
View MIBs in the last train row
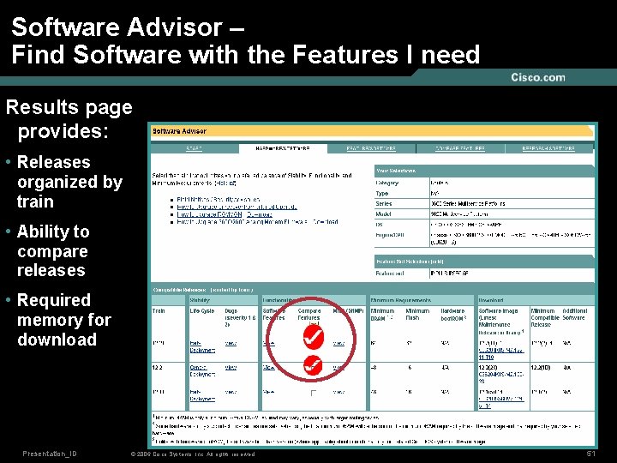(338, 392)
